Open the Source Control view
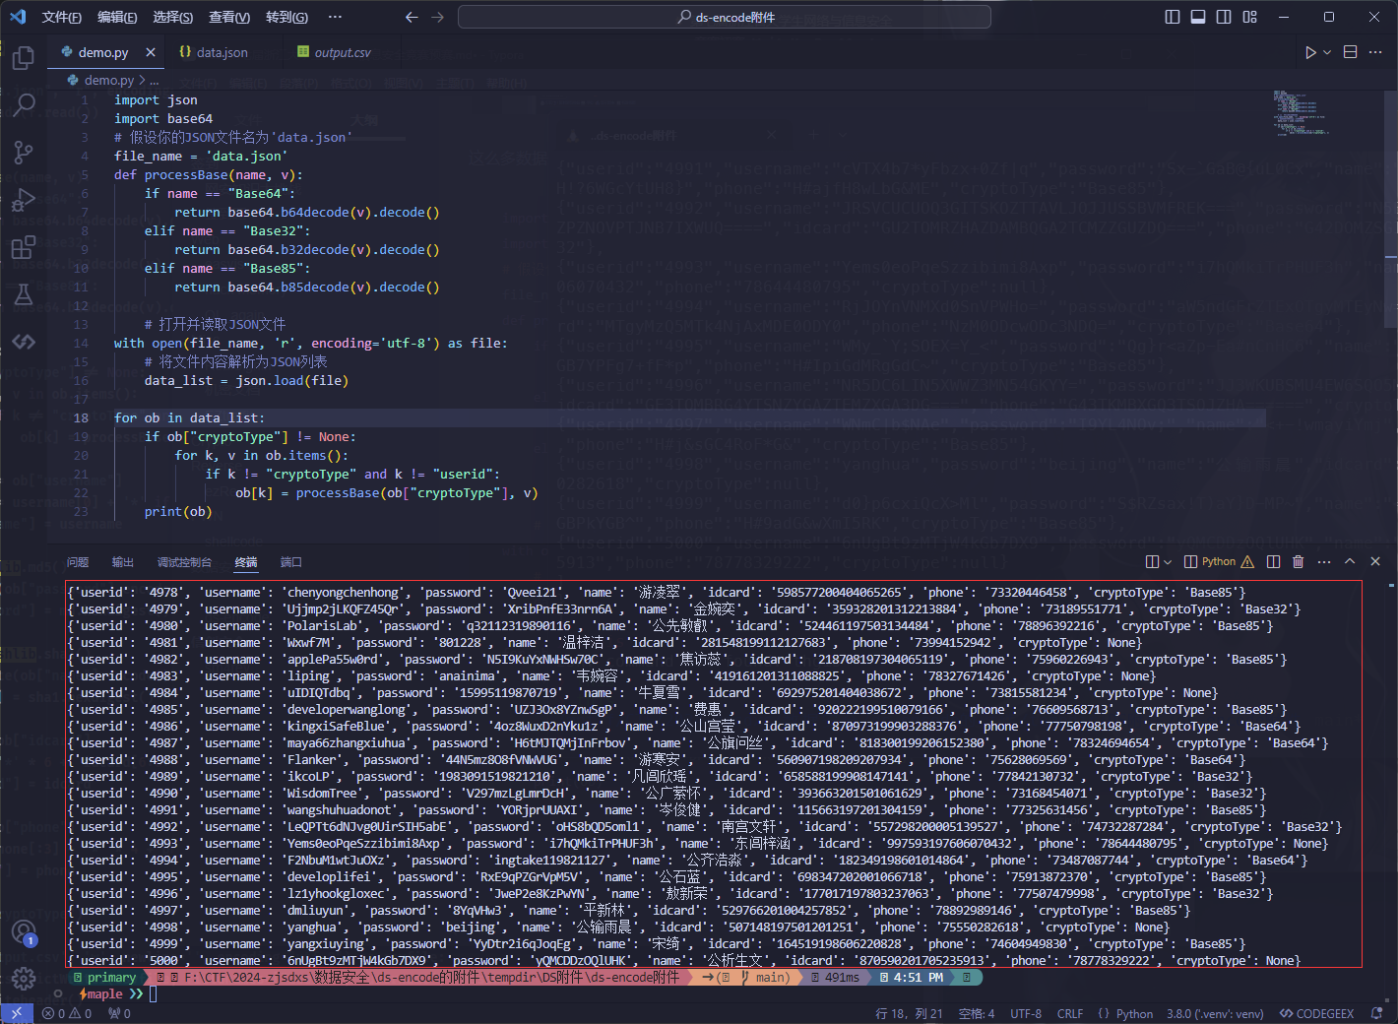This screenshot has width=1398, height=1024. pos(24,152)
